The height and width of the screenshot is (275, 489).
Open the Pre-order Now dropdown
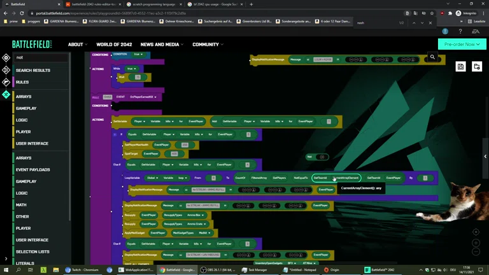tap(462, 45)
